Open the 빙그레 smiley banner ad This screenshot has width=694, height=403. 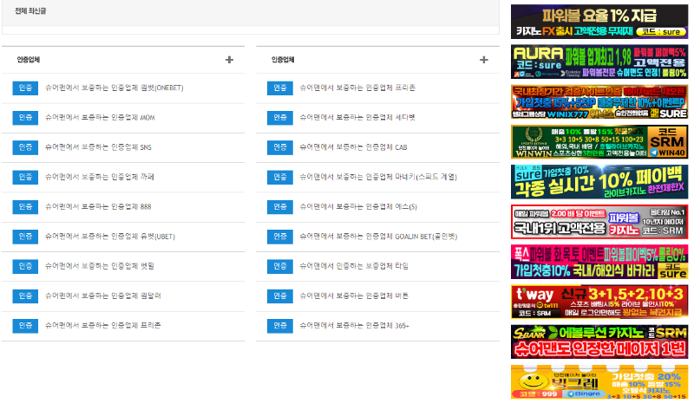[599, 382]
